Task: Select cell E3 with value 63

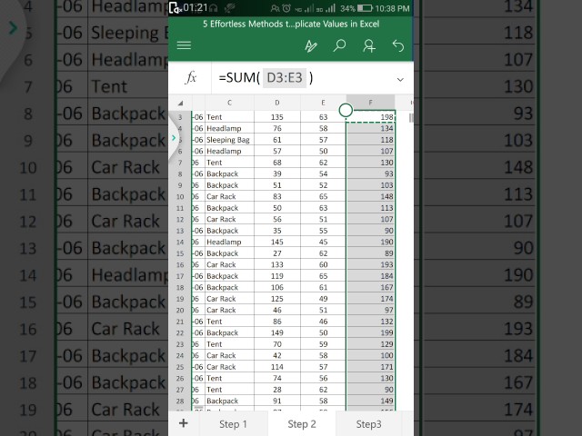Action: point(323,117)
